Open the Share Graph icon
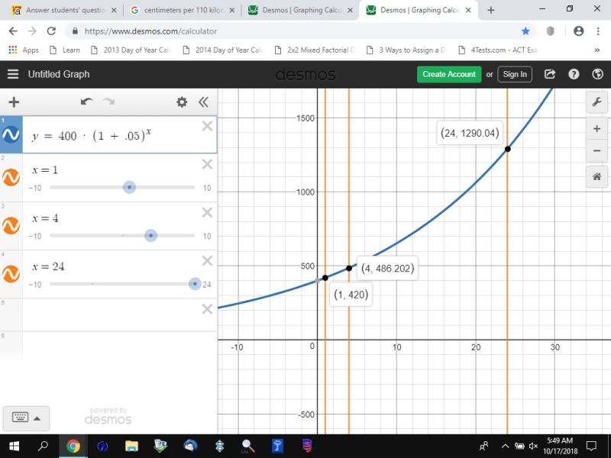The width and height of the screenshot is (611, 458). [549, 74]
